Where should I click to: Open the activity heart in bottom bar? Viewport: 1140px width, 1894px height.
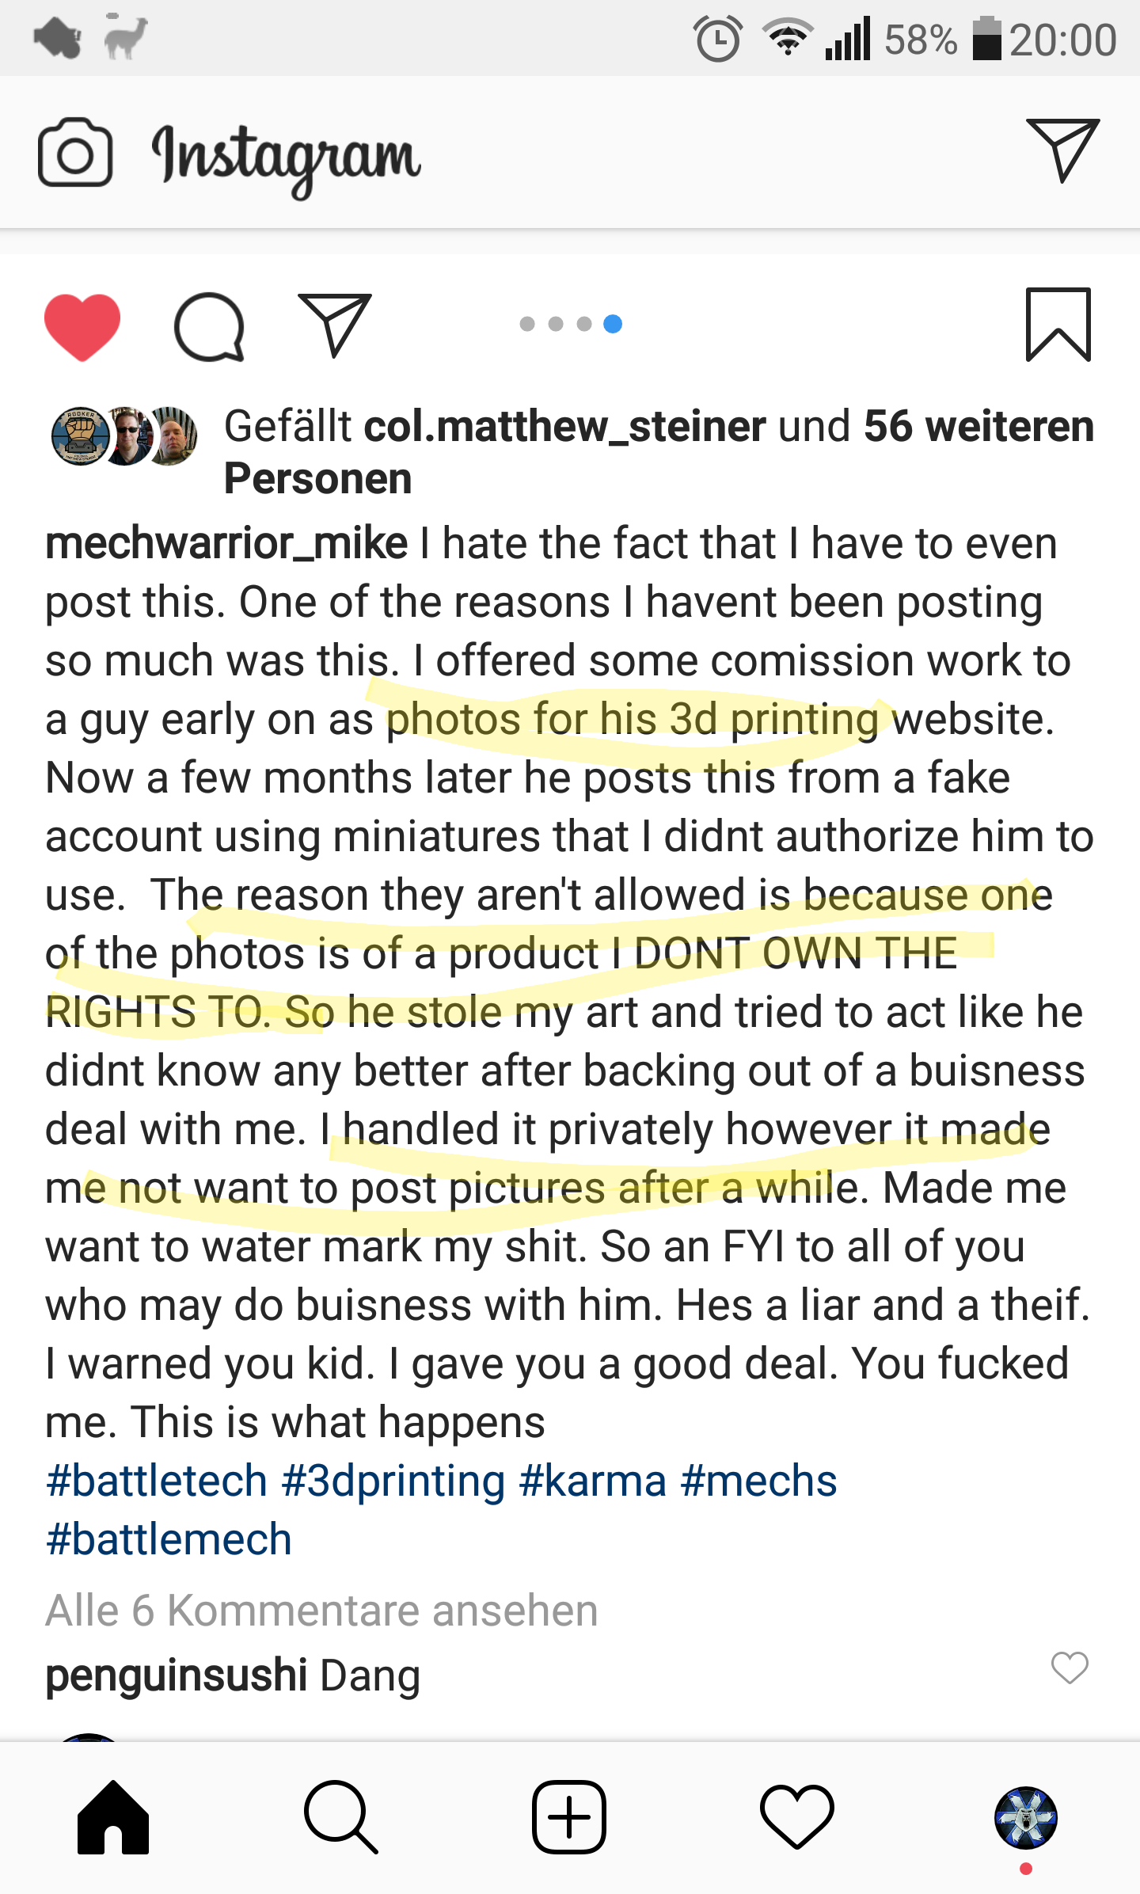[797, 1818]
